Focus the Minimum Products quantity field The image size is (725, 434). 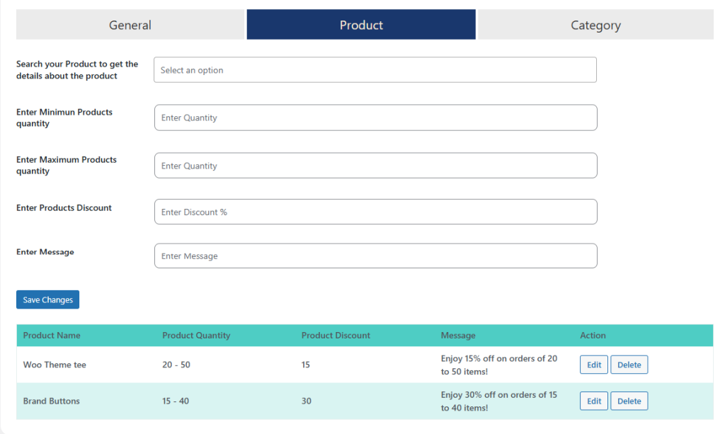click(375, 118)
